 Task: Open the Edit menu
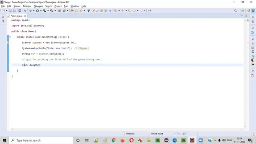(x=9, y=6)
